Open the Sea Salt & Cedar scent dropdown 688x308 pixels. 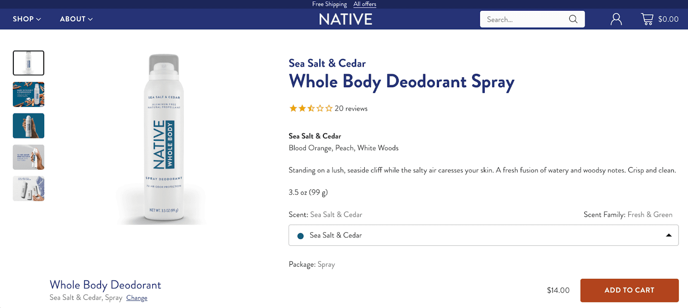(483, 235)
